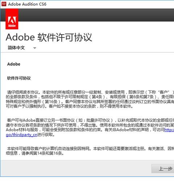Screen dimensions: 174x181
Task: Click the Adobe Audition CS6 window title
Action: click(27, 4)
